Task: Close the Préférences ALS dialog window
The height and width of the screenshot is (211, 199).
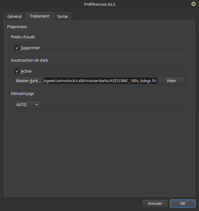Action: [x=194, y=4]
